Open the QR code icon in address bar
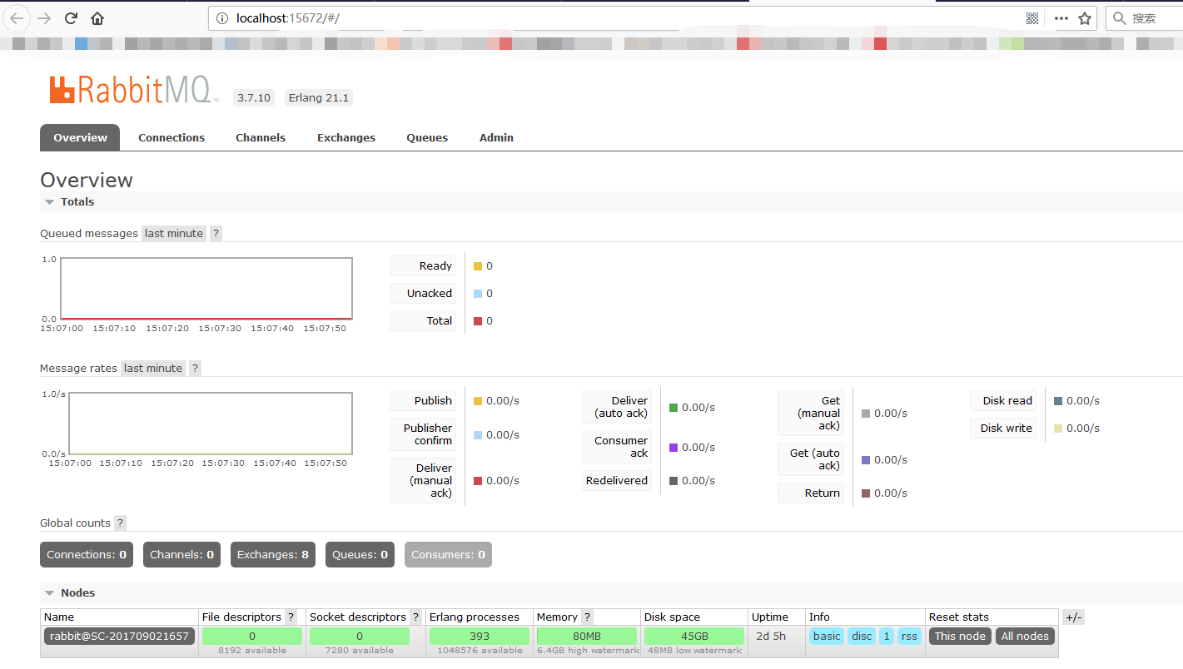 tap(1032, 18)
